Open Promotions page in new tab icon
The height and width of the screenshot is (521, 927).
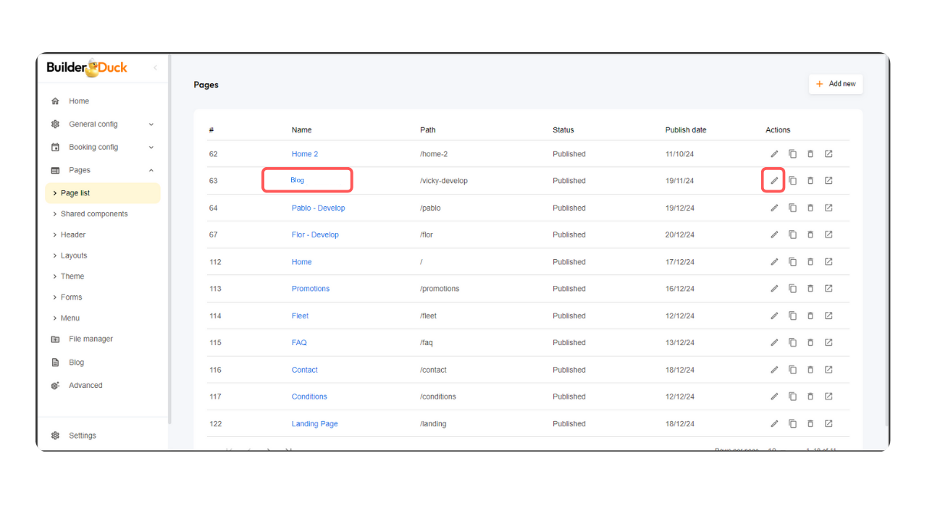[829, 289]
